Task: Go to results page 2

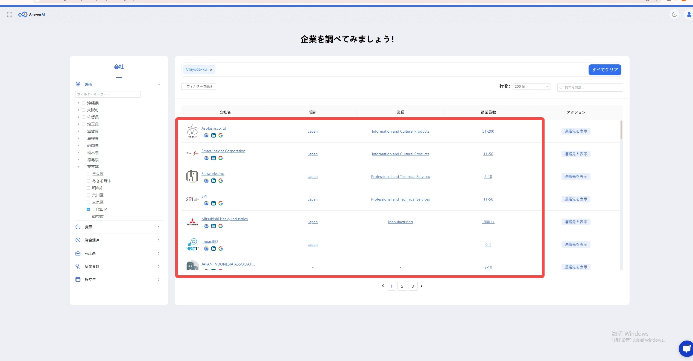Action: [x=402, y=286]
